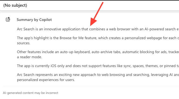Click the word "combines" in first paragraph

click(x=97, y=29)
